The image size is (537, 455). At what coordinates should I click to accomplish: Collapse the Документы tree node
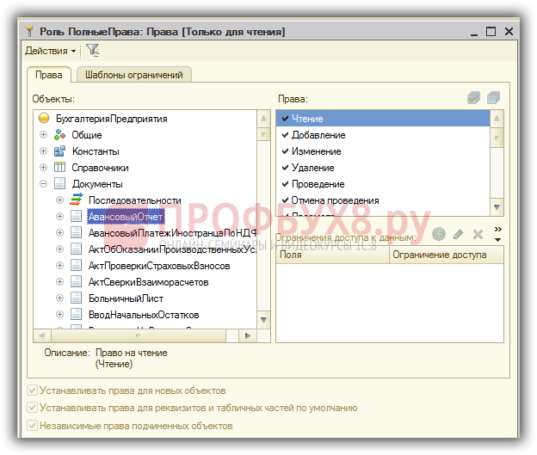point(44,184)
